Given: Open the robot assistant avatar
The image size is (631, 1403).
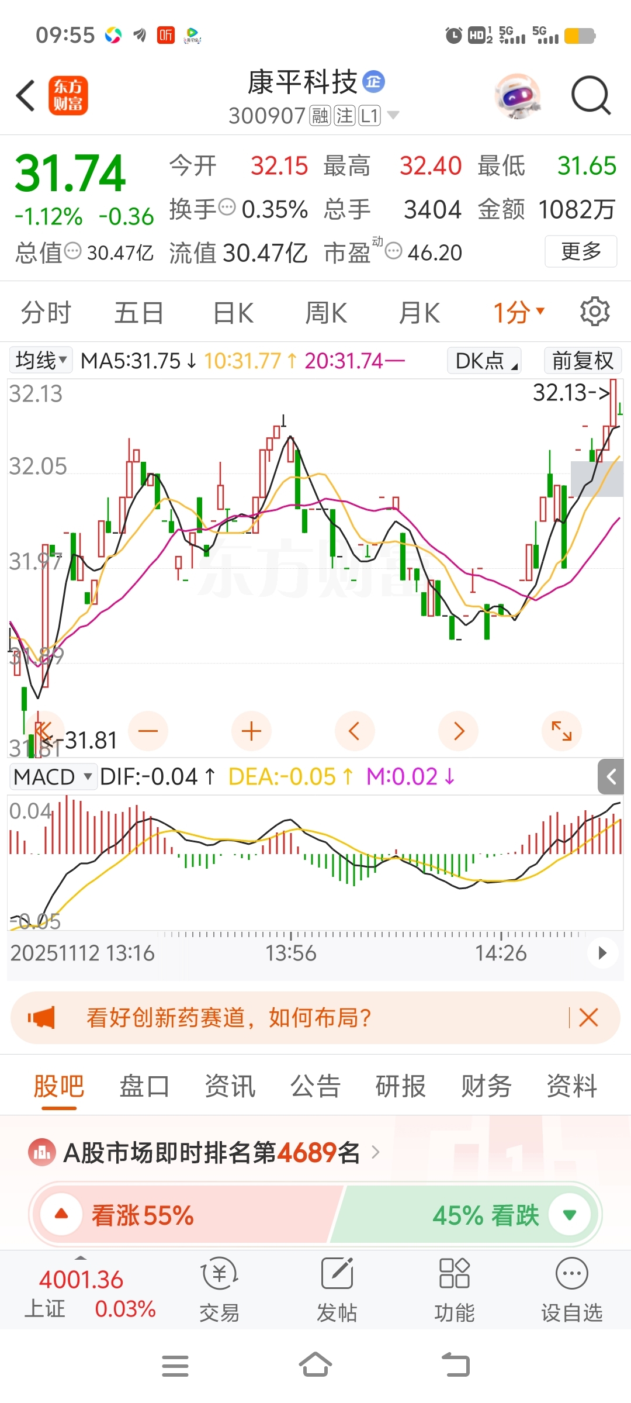Looking at the screenshot, I should (518, 95).
